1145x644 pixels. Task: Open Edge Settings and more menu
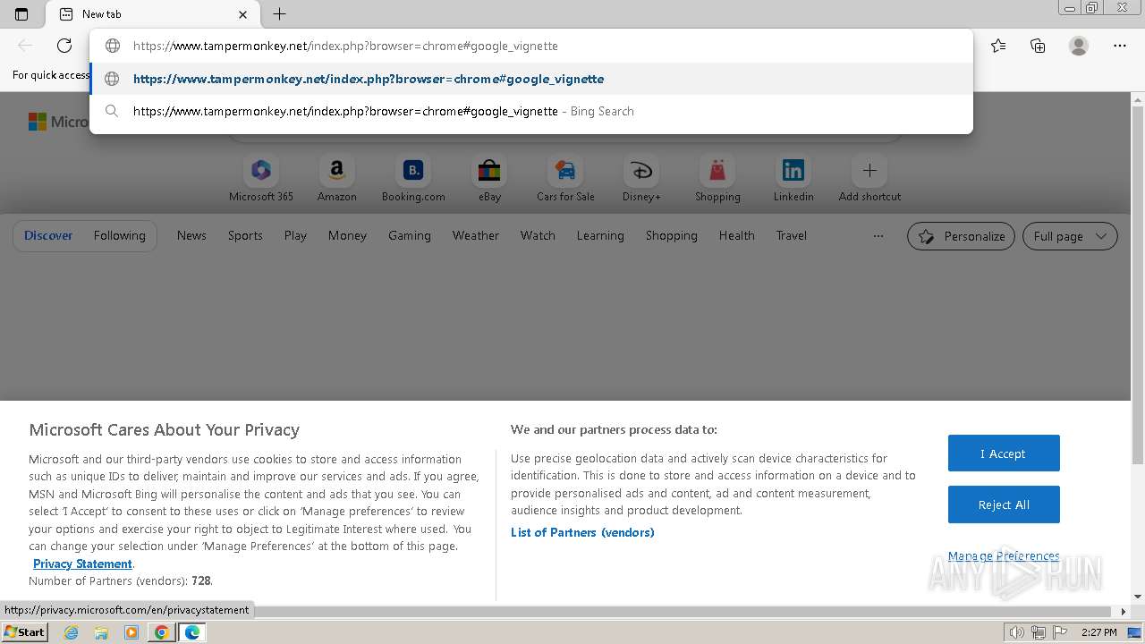click(x=1120, y=46)
